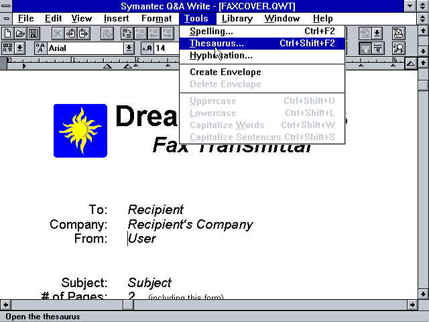
Task: Click the left indent marker on ruler
Action: [24, 66]
